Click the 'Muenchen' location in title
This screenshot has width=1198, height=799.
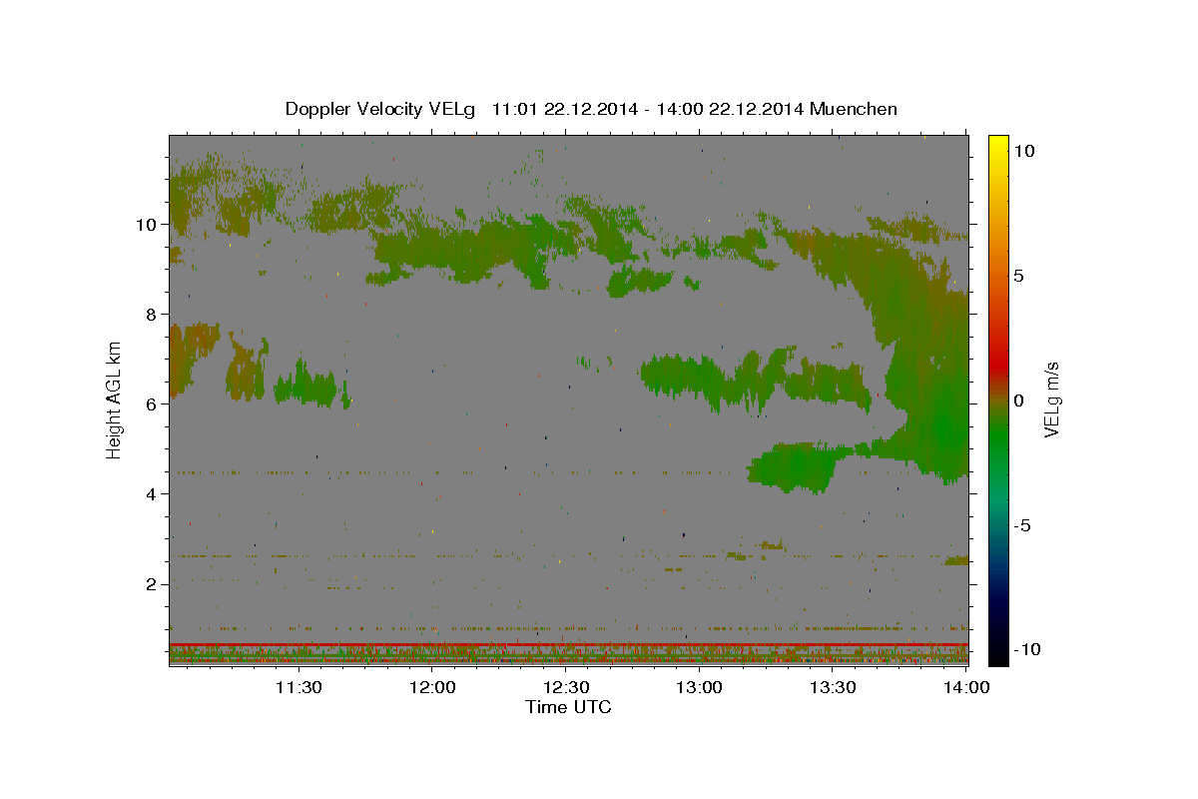pyautogui.click(x=854, y=109)
